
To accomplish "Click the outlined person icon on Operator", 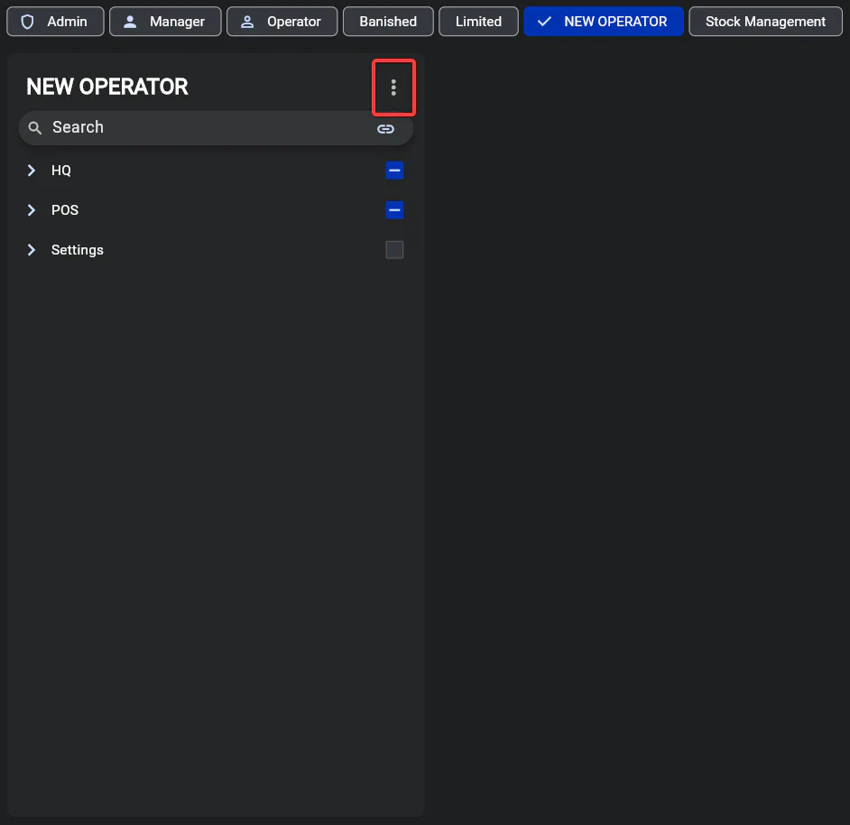I will coord(247,22).
